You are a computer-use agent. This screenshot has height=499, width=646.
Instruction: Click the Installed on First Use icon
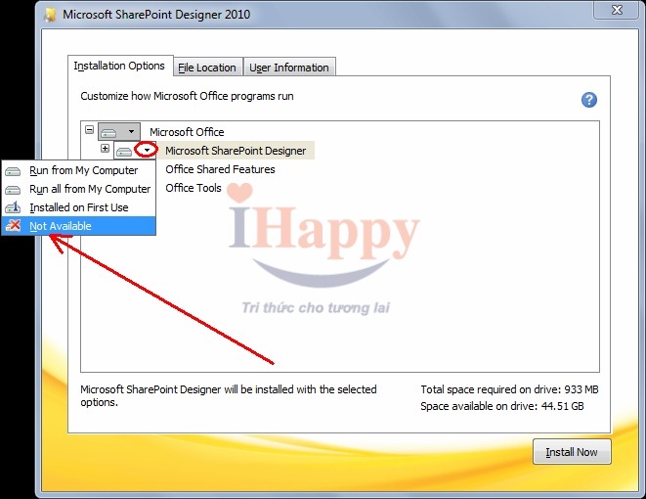point(13,207)
